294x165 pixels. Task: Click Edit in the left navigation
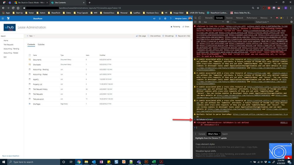[5, 57]
